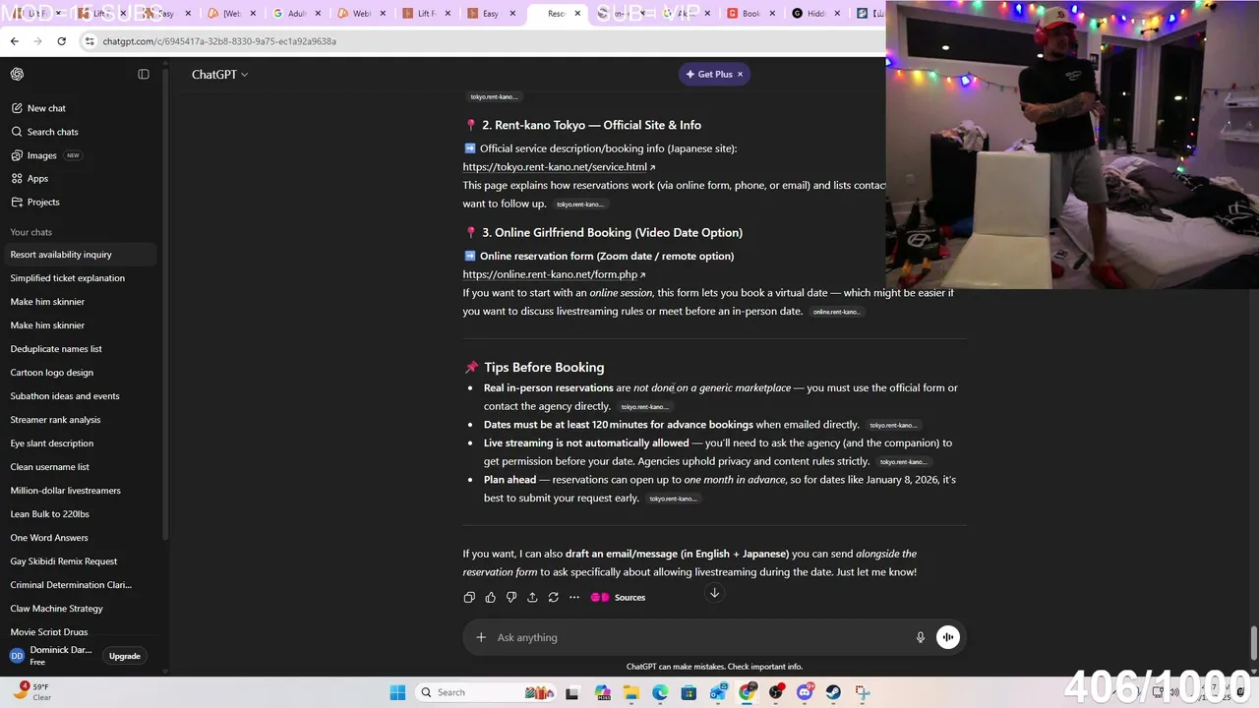Start dictation with the microphone icon
Screen dimensions: 1259x708
pyautogui.click(x=921, y=637)
